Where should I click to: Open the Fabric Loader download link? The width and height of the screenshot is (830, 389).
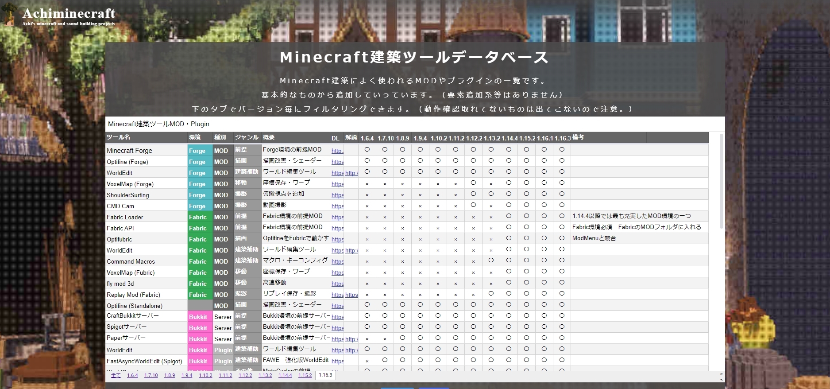pos(337,217)
